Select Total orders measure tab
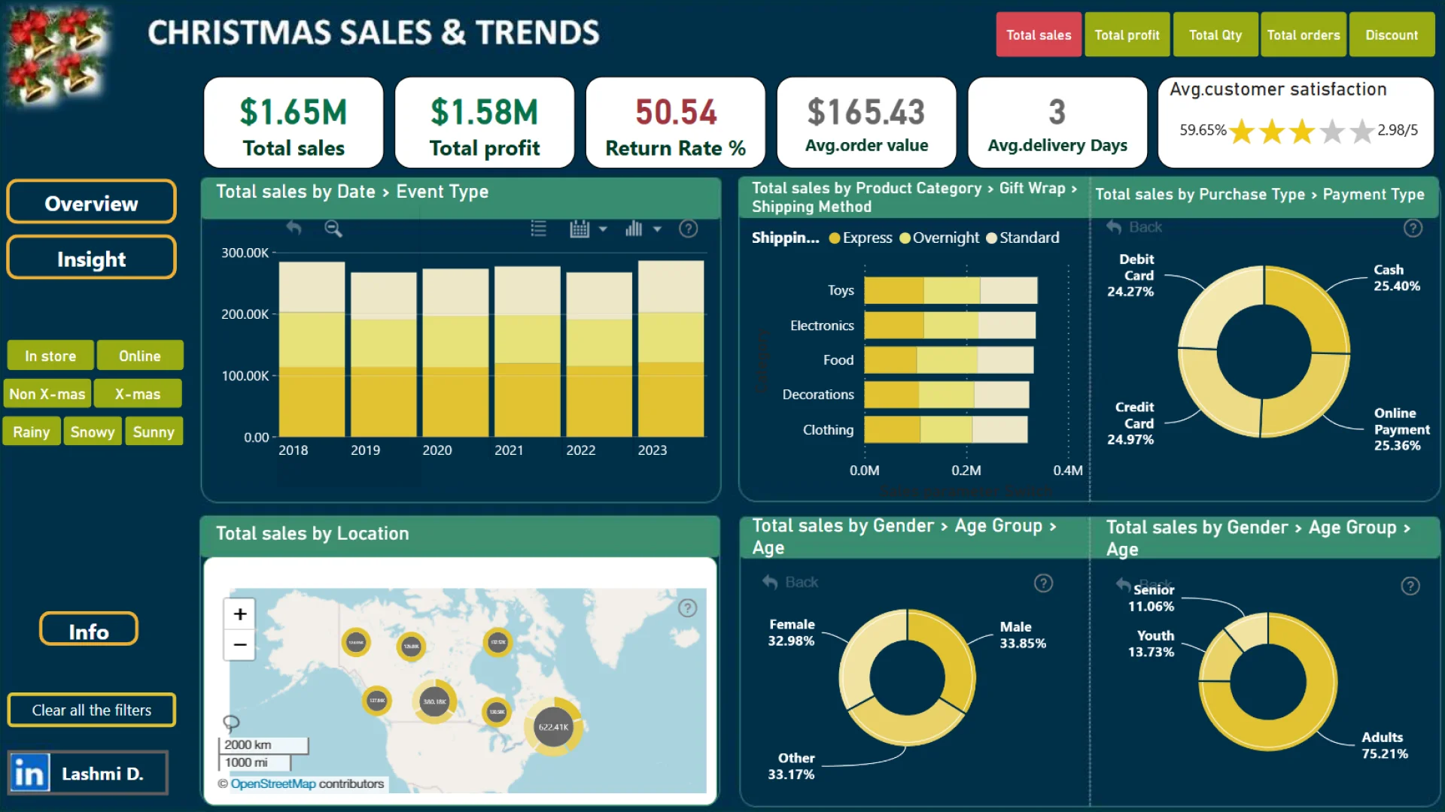The width and height of the screenshot is (1445, 812). coord(1304,35)
